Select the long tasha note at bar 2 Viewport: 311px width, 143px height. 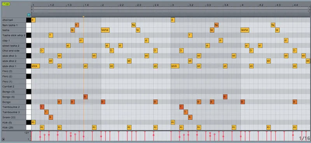pyautogui.click(x=105, y=30)
